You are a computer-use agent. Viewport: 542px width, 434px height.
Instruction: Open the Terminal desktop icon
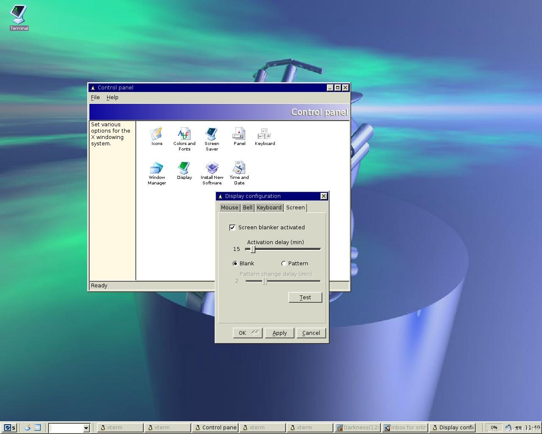point(19,17)
